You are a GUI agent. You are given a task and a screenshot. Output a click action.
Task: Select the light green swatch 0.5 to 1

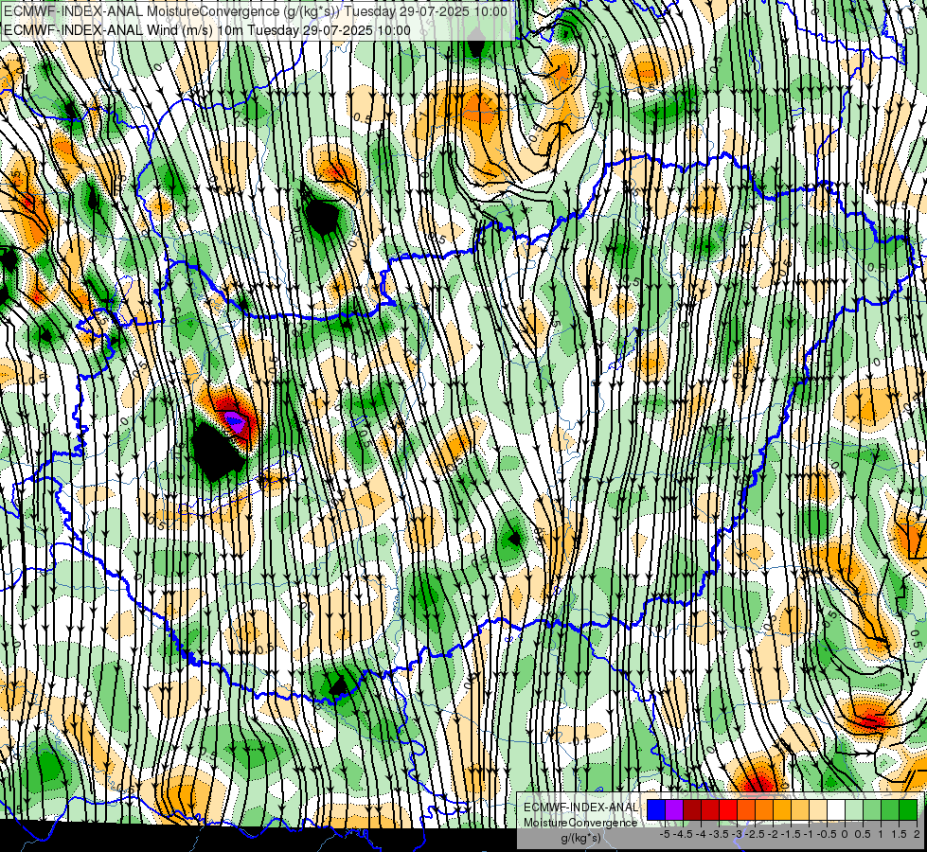tap(872, 809)
